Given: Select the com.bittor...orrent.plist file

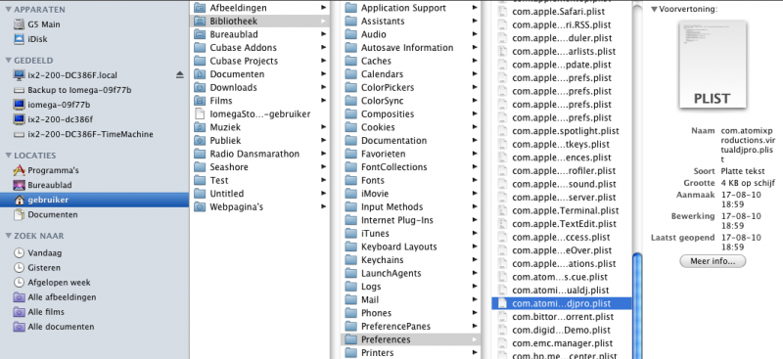Looking at the screenshot, I should [561, 317].
